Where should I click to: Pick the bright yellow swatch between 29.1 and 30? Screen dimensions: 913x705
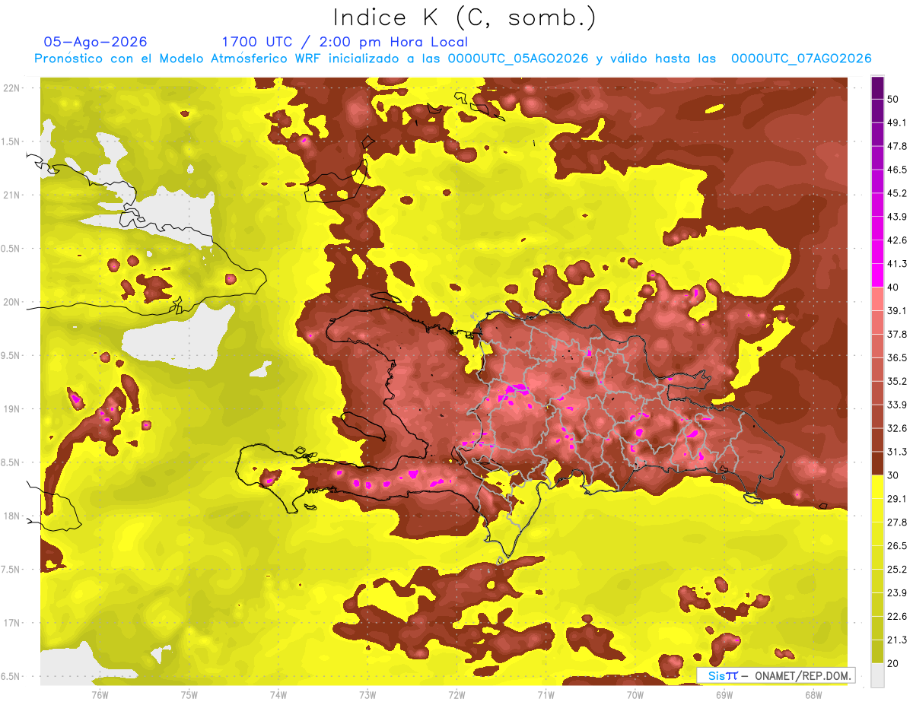coord(877,487)
